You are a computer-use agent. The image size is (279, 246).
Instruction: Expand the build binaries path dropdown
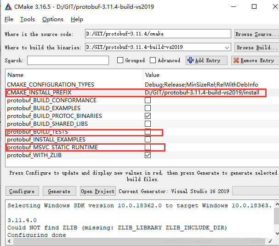tap(227, 47)
